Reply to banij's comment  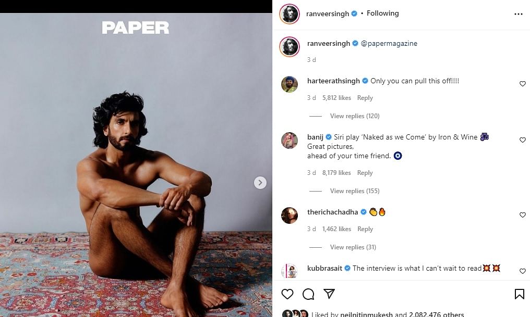(x=365, y=173)
